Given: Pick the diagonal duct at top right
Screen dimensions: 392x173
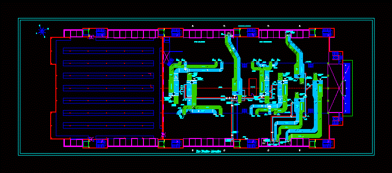Looking at the screenshot, I should pyautogui.click(x=296, y=56).
